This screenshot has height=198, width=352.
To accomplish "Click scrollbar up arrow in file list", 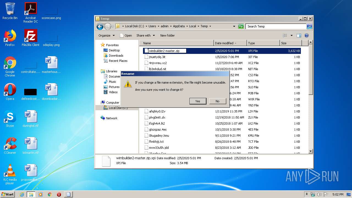I will [311, 42].
